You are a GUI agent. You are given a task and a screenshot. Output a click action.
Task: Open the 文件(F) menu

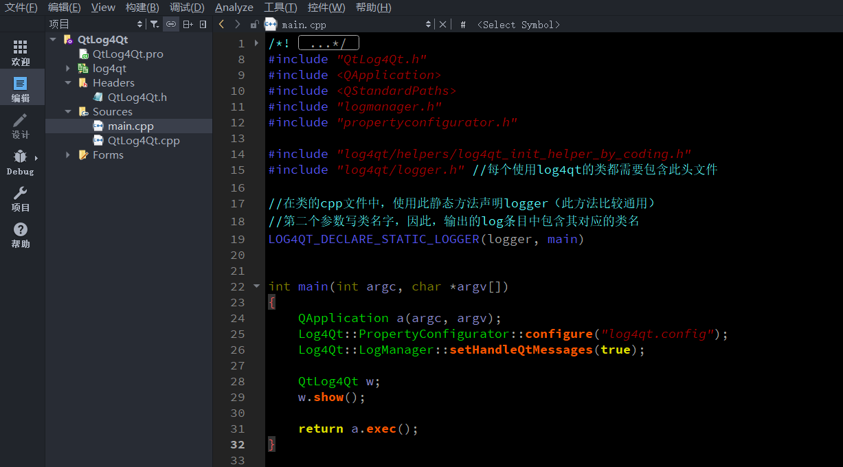(21, 8)
